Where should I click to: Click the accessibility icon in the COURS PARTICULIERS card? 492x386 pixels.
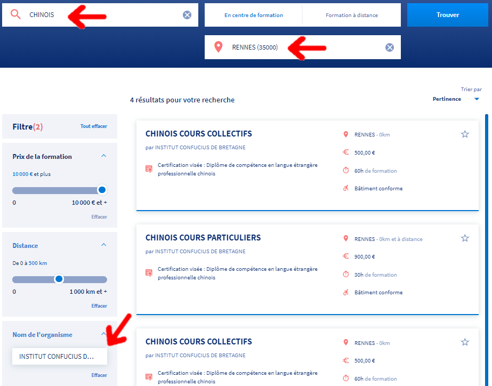coord(345,292)
